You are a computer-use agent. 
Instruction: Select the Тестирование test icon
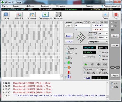[x=45, y=15]
